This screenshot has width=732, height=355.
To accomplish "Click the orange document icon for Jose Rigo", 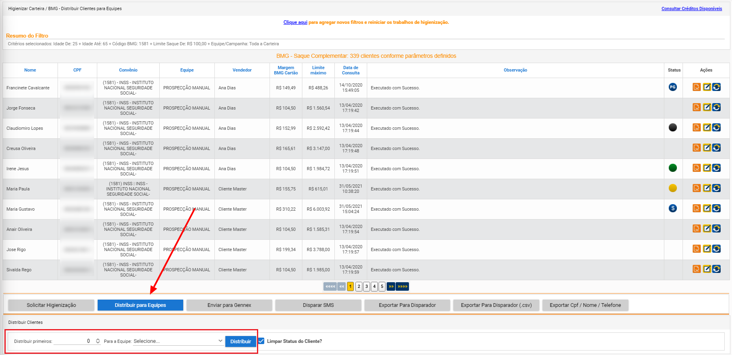I will 696,249.
